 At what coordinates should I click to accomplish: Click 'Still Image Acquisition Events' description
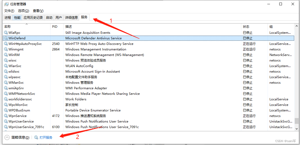[88, 33]
